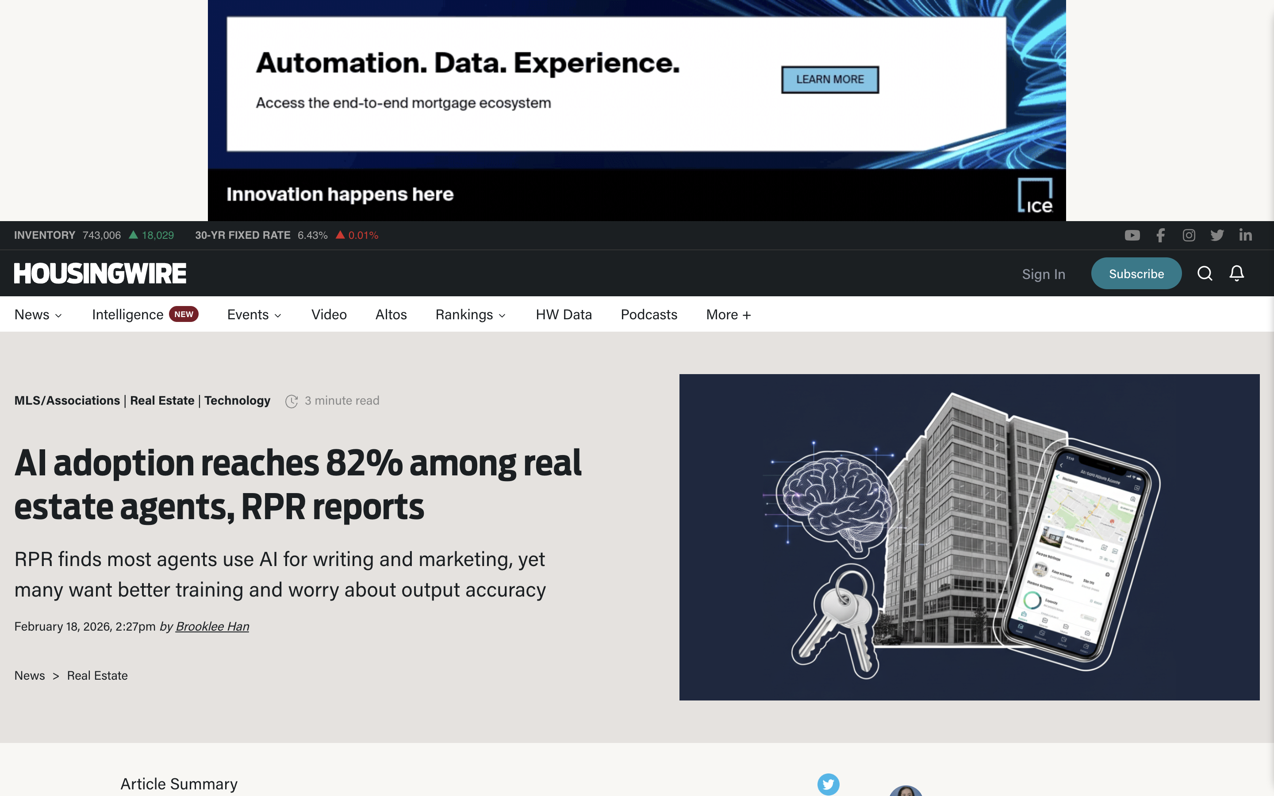Click Real Estate in the breadcrumb
Image resolution: width=1274 pixels, height=796 pixels.
click(97, 675)
